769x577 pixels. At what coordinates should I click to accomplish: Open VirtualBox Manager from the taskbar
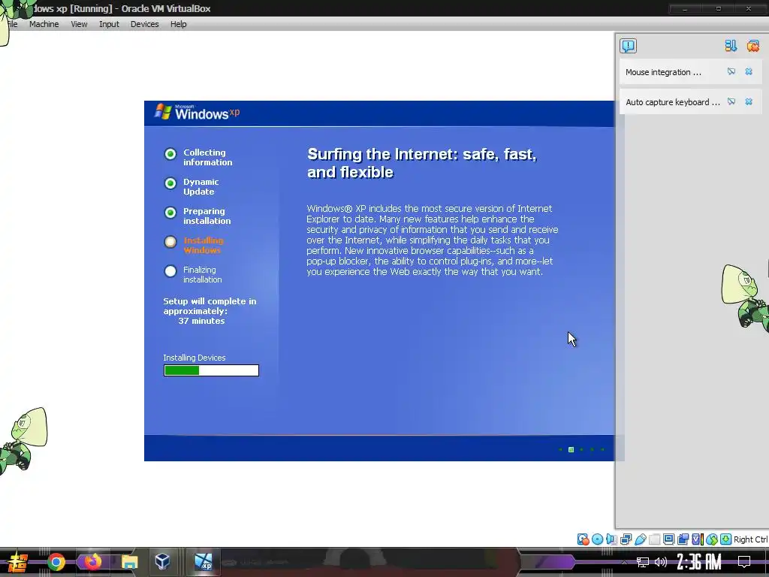click(163, 562)
